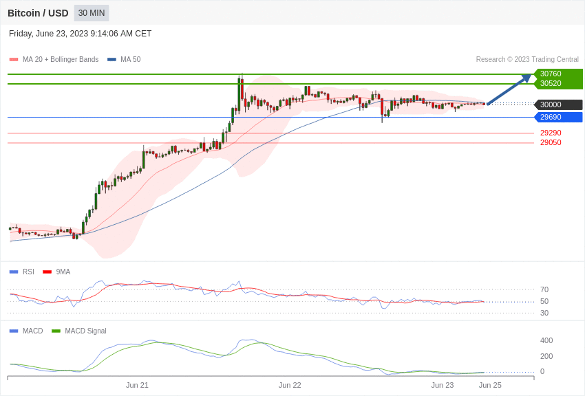Click the RSI legend label
The height and width of the screenshot is (396, 585).
pyautogui.click(x=28, y=272)
